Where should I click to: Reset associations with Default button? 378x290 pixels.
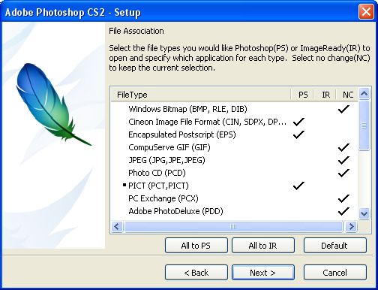click(335, 246)
